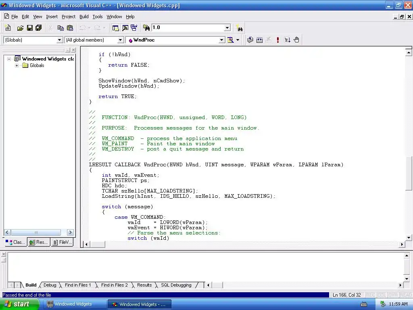Compile the file with the Compile icon

click(x=250, y=40)
